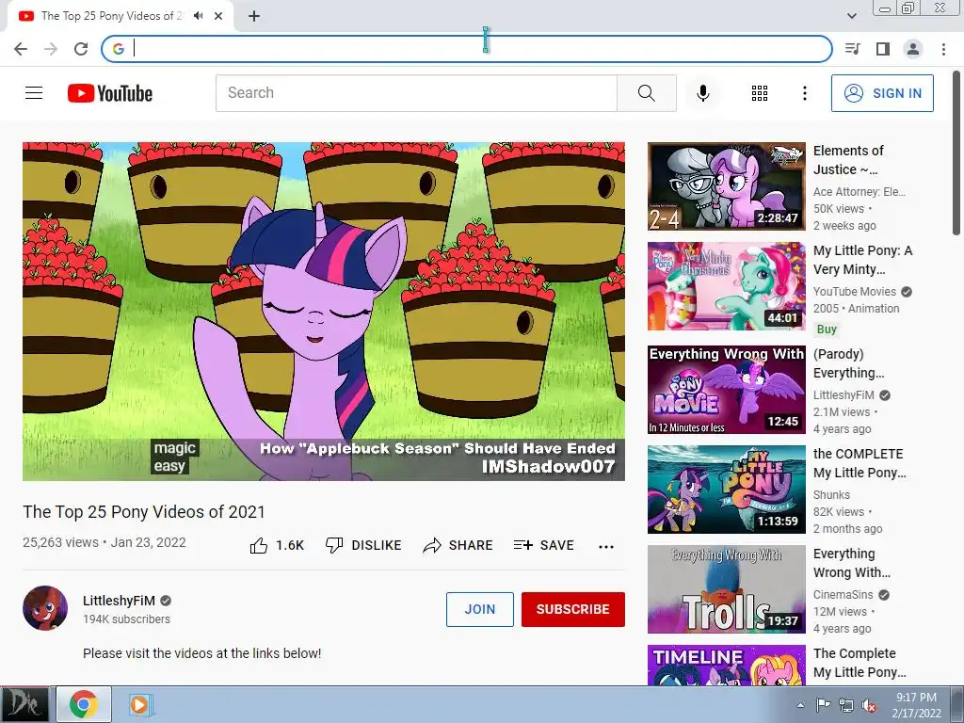
Task: Click the DISLIKE thumbs-down button
Action: click(x=363, y=545)
